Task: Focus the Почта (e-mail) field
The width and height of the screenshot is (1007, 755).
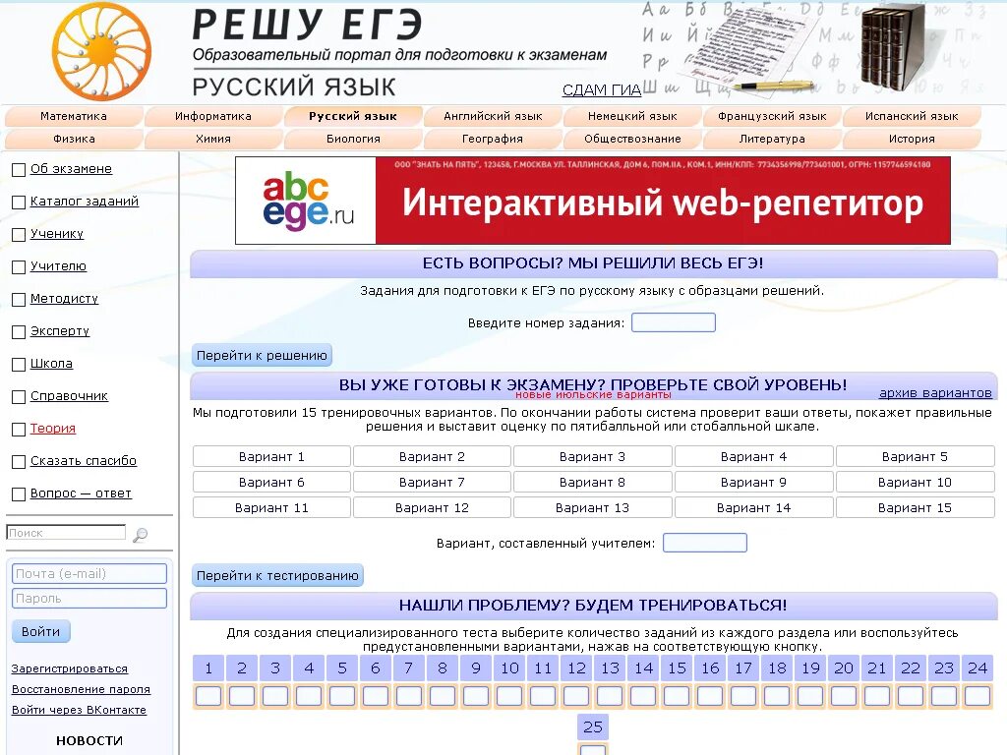Action: (x=89, y=574)
